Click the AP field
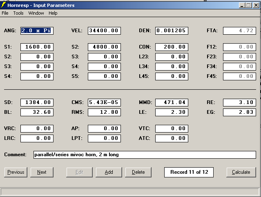 coord(105,128)
